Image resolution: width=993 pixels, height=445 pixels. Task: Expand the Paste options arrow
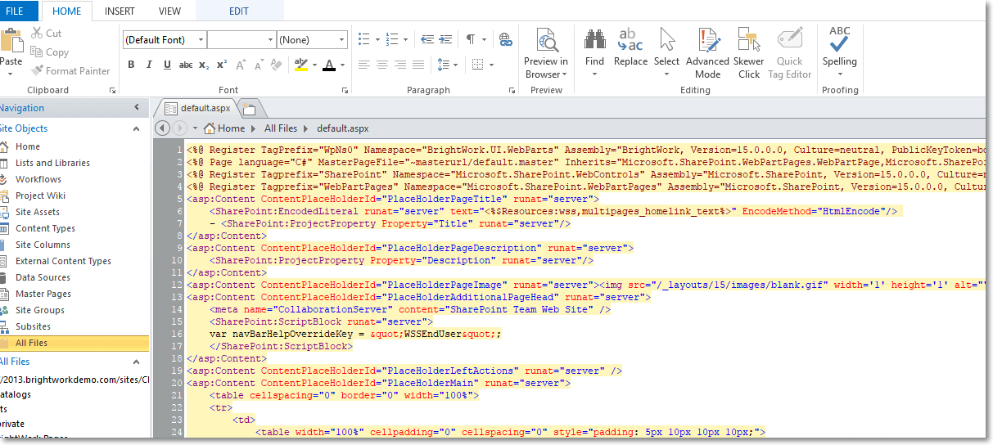point(11,74)
